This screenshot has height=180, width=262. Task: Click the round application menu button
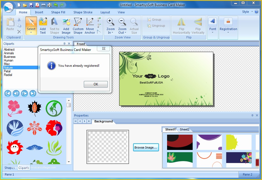8,7
